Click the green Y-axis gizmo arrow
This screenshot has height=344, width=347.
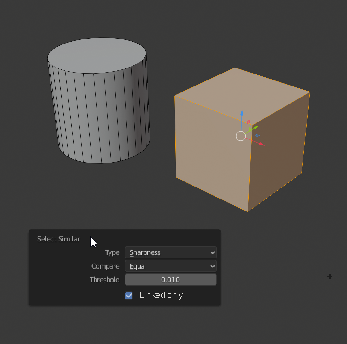tap(256, 128)
